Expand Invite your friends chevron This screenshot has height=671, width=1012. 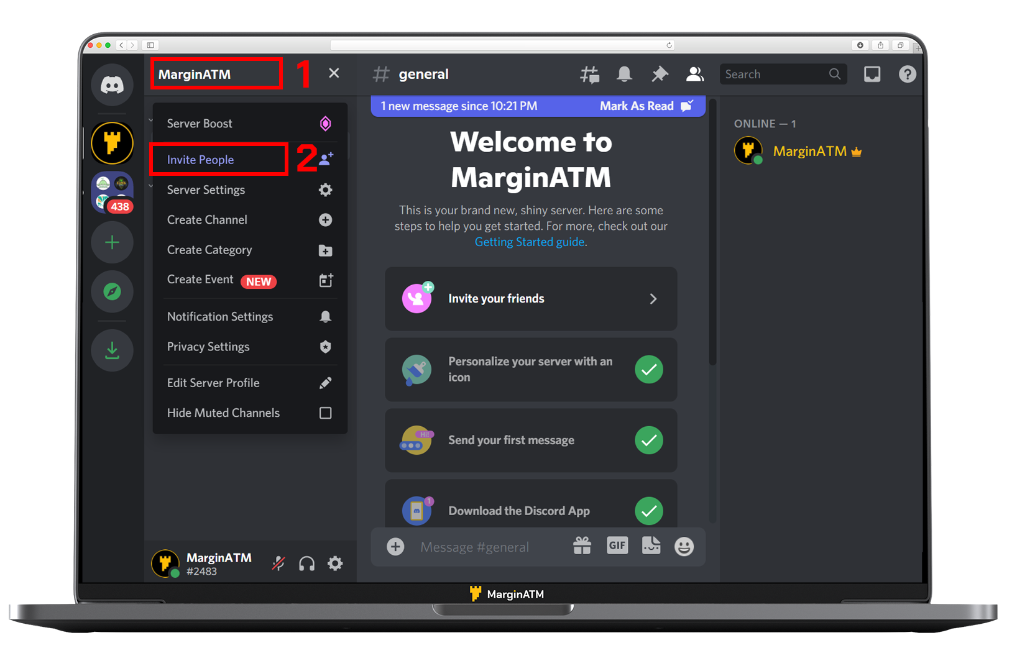653,299
